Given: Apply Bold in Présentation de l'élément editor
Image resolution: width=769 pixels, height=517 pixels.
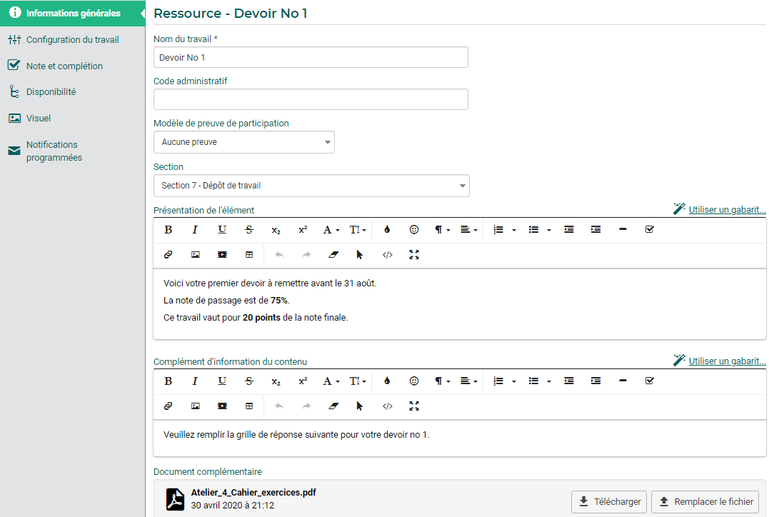Looking at the screenshot, I should click(x=169, y=229).
